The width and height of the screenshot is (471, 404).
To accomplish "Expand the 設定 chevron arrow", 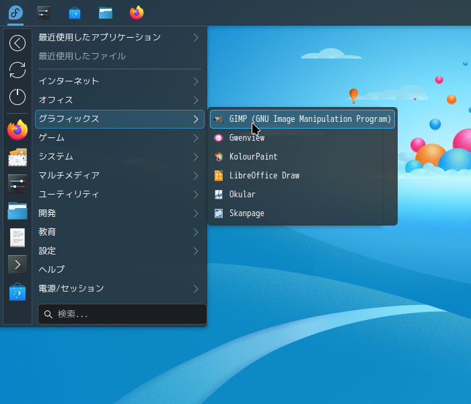I will point(196,251).
